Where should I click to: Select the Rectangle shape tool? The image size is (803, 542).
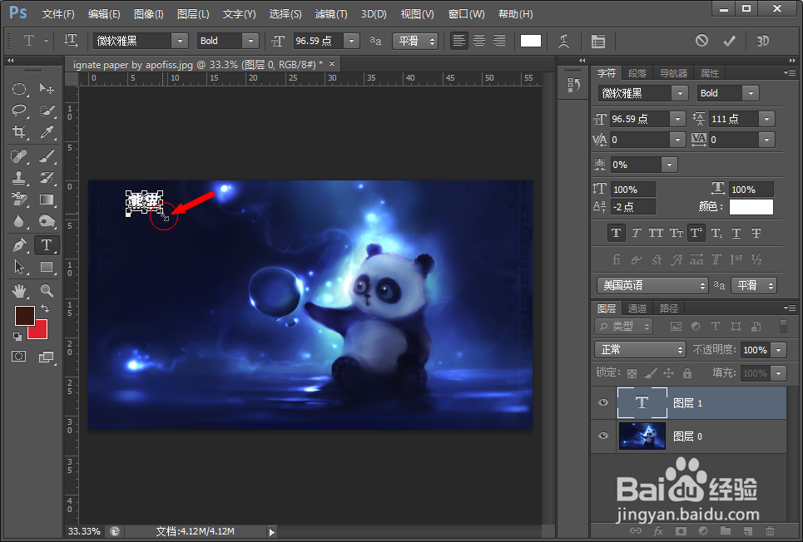47,267
